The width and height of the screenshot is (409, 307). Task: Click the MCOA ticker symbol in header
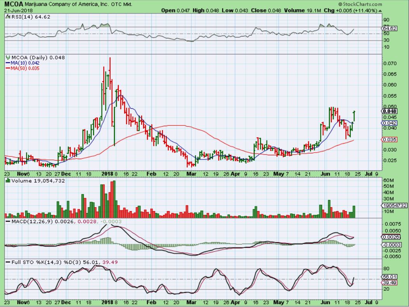tap(14, 4)
